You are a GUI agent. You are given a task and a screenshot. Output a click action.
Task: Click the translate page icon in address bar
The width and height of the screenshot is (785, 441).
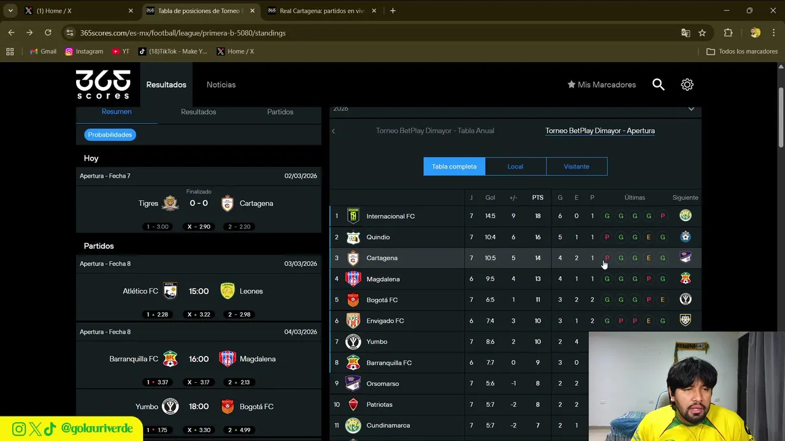pos(686,32)
